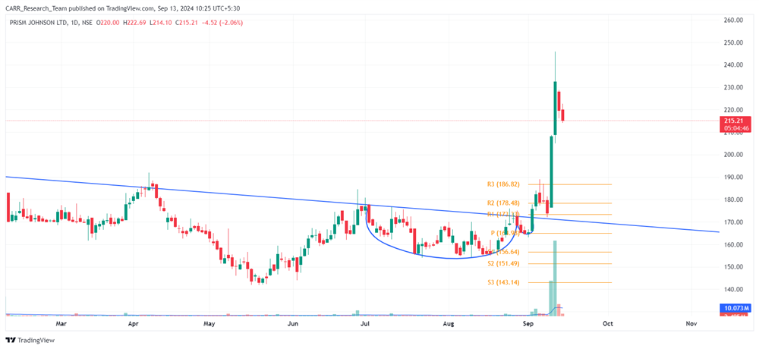Click the Mar label on time axis
The image size is (759, 349).
click(61, 323)
